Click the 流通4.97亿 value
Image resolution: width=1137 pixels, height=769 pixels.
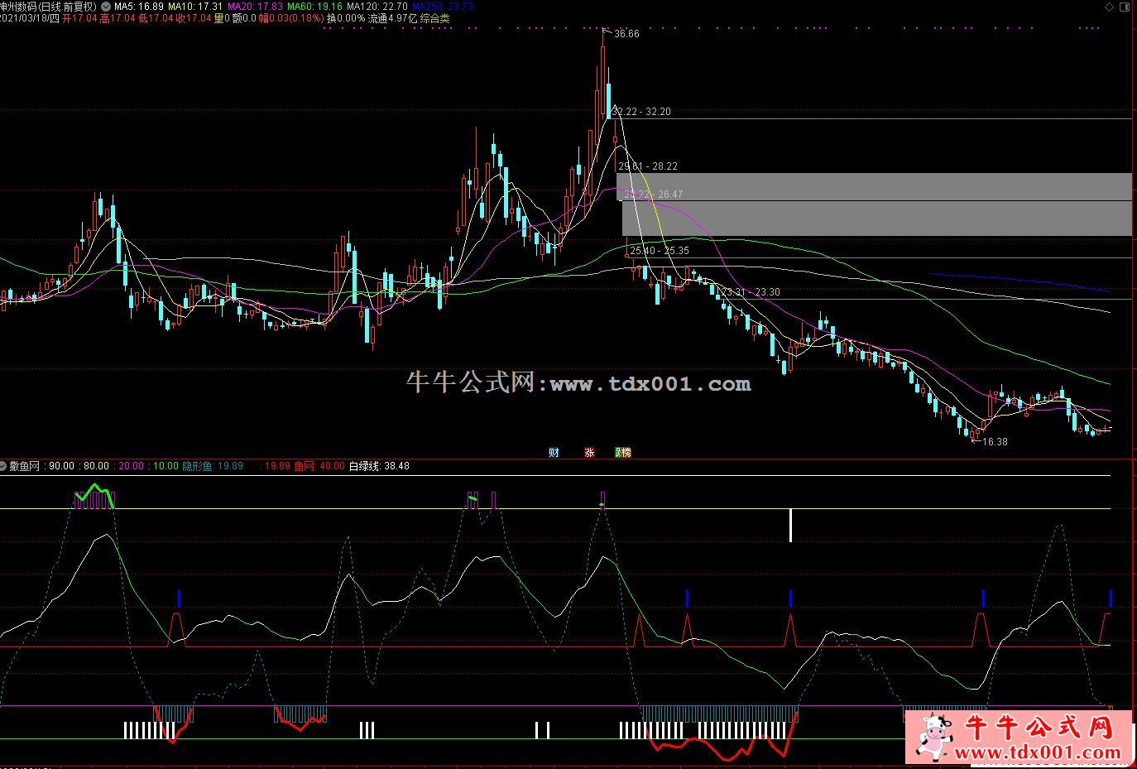(x=392, y=18)
